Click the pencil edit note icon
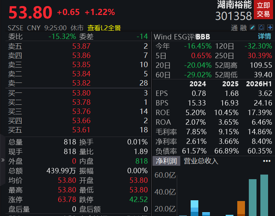The width and height of the screenshot is (275, 216). [x=252, y=28]
